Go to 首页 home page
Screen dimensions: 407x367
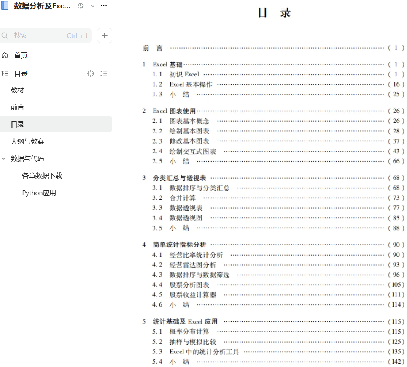[21, 55]
